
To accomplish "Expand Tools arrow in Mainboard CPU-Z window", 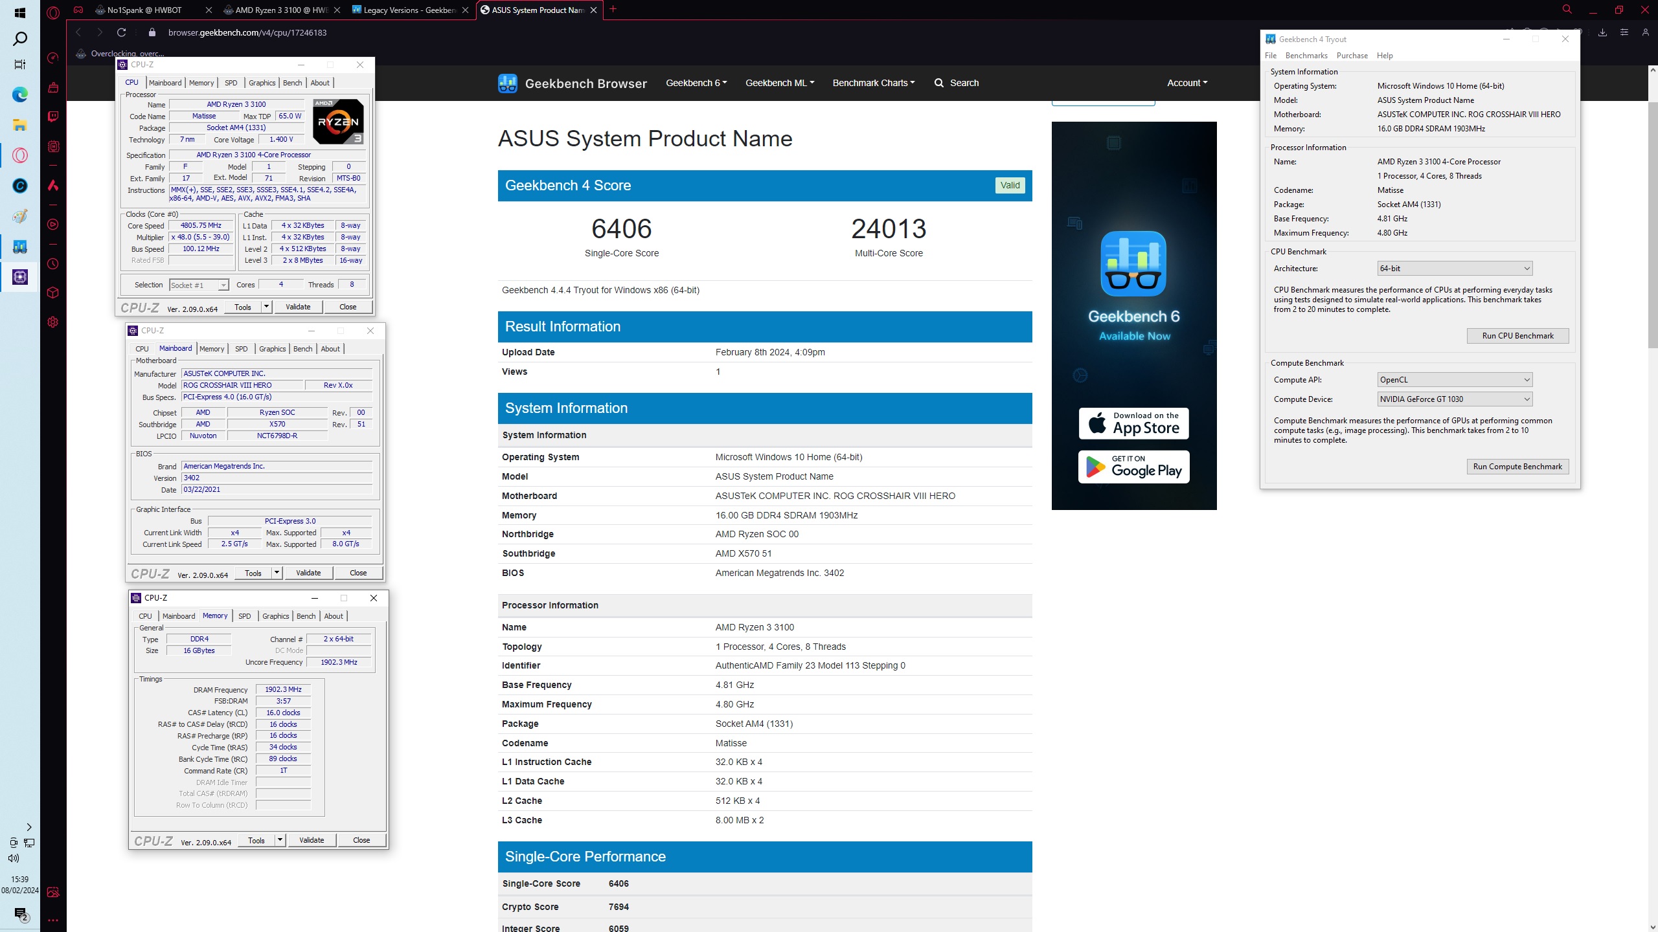I will coord(277,573).
